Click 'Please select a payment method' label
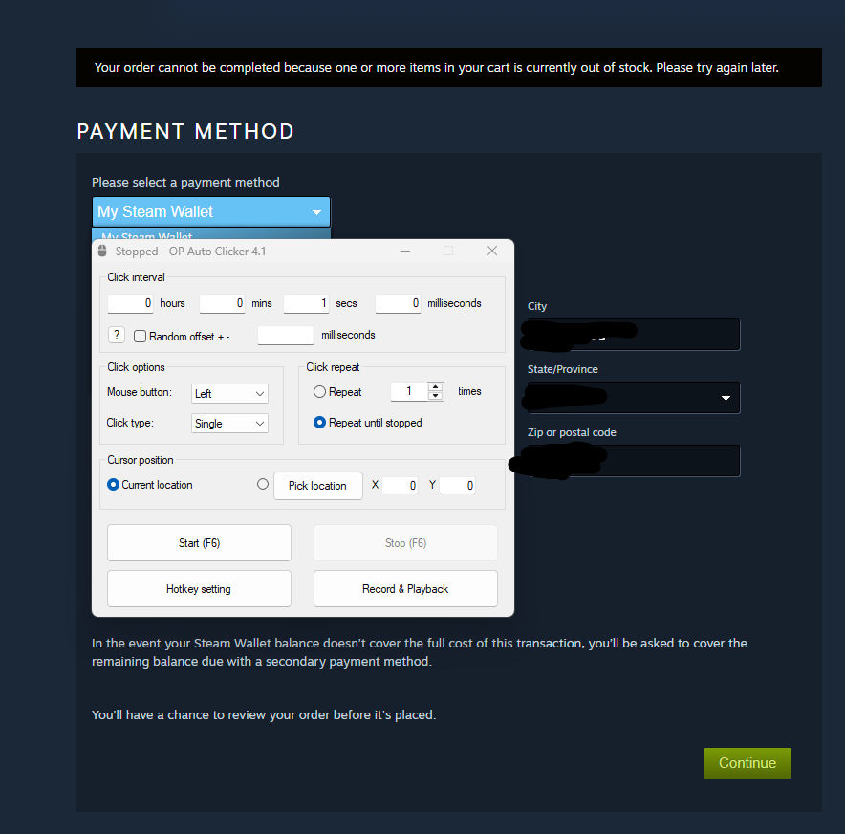The image size is (845, 834). [x=185, y=183]
